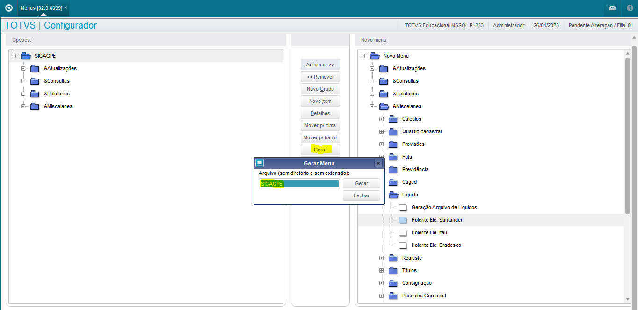Collapse the SIGAGPE root node
Image resolution: width=638 pixels, height=310 pixels.
(14, 56)
